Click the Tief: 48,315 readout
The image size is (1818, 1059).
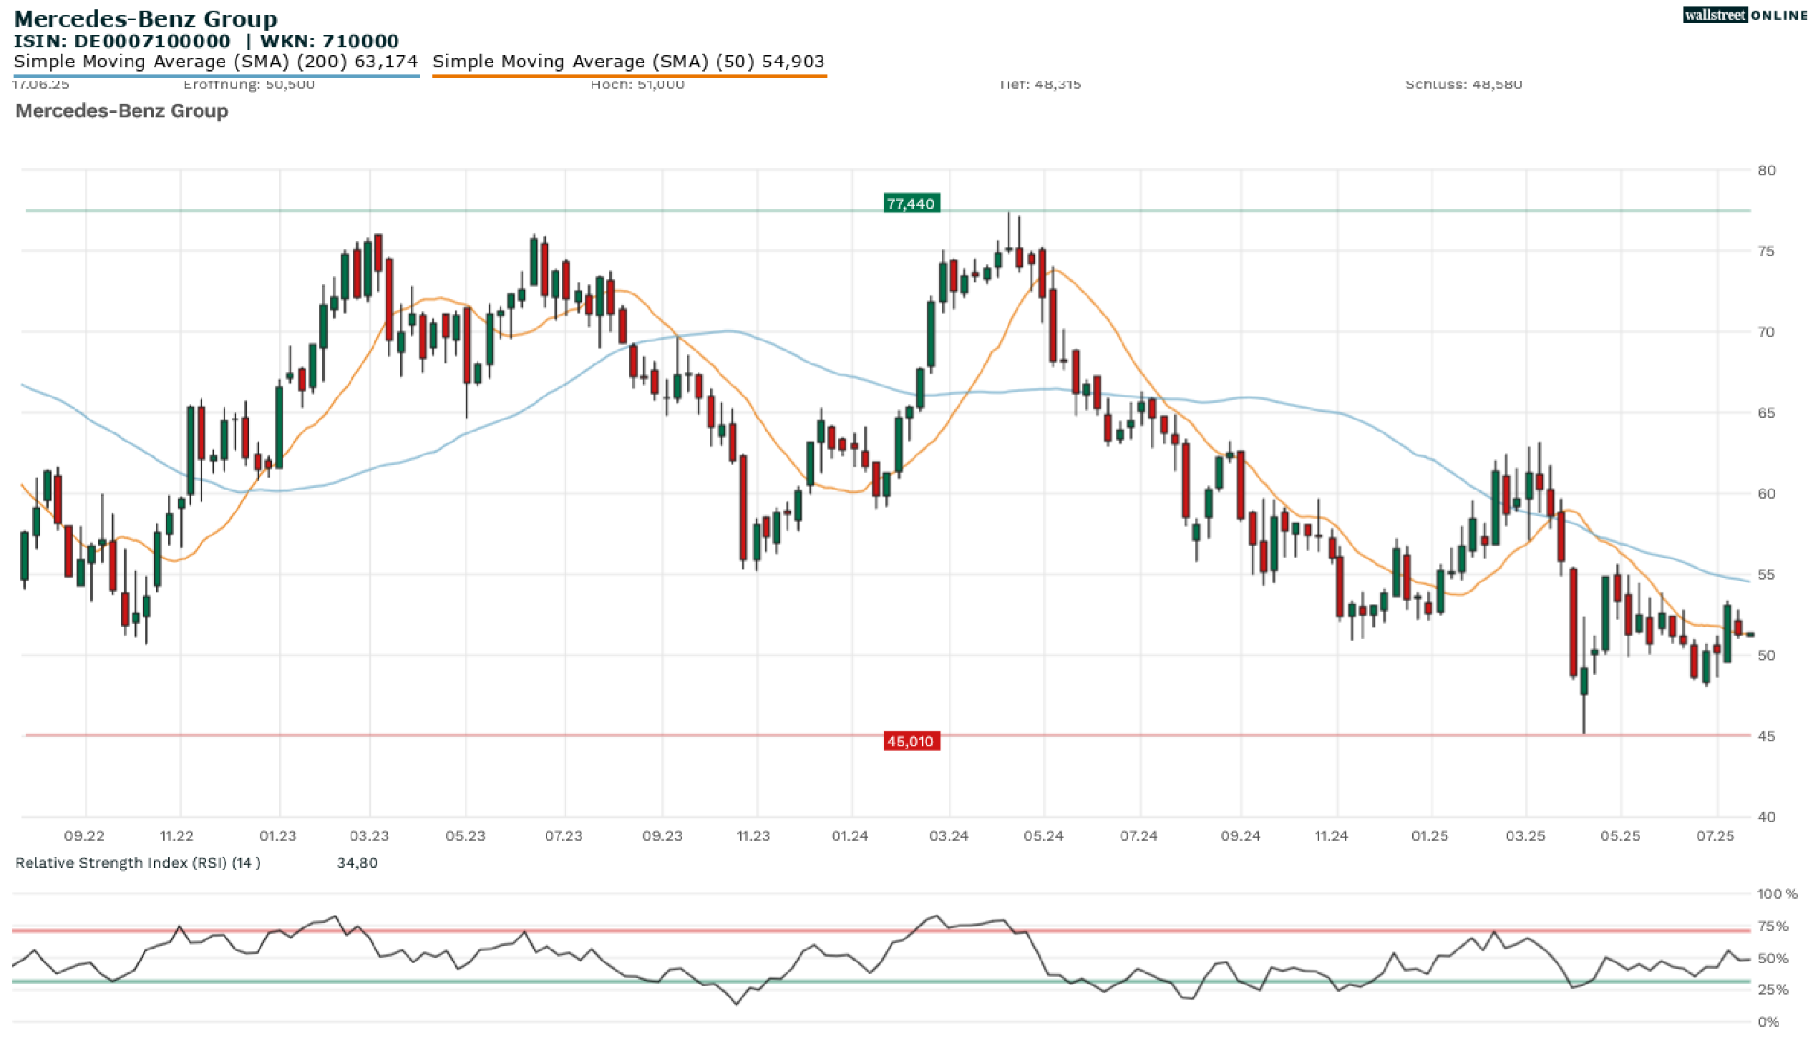coord(1039,84)
